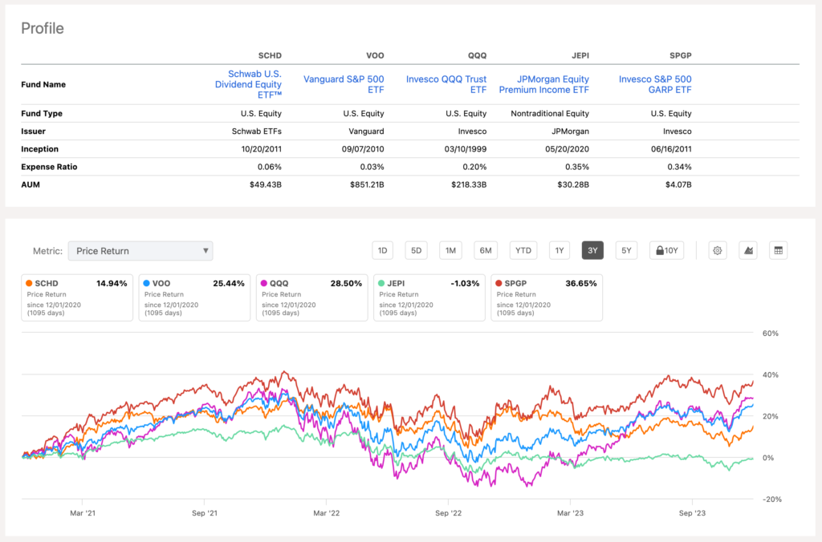Click the Expense Ratio row label
The image size is (822, 542).
[x=49, y=167]
